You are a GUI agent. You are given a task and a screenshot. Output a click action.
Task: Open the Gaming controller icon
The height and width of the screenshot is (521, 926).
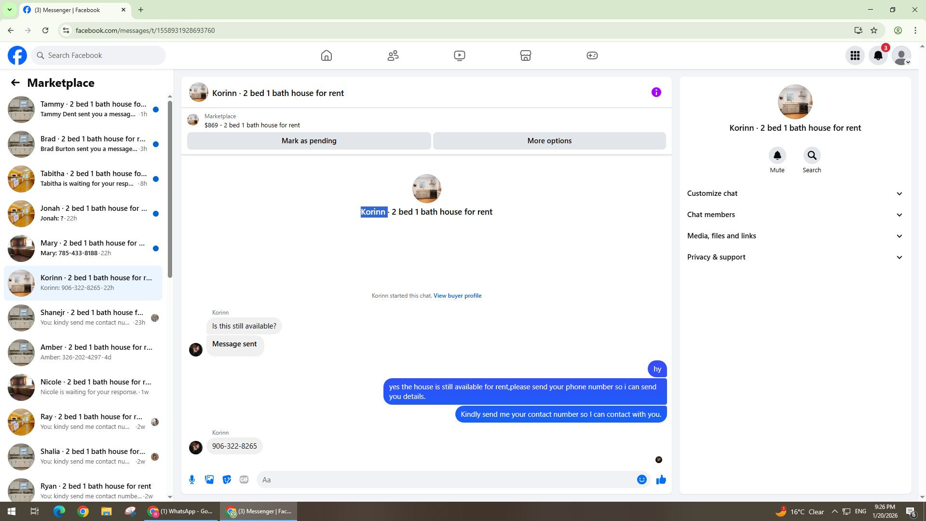(592, 55)
